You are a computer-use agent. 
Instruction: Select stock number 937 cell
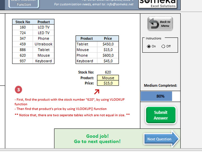[x=23, y=61]
